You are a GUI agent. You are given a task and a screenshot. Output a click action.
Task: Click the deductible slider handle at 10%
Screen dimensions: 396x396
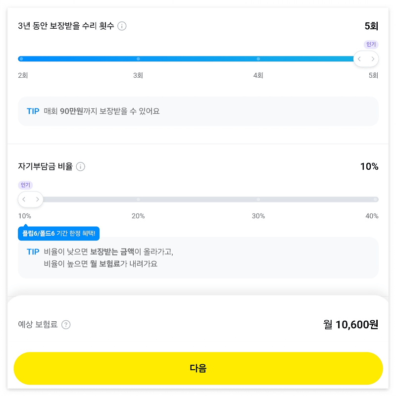coord(30,199)
